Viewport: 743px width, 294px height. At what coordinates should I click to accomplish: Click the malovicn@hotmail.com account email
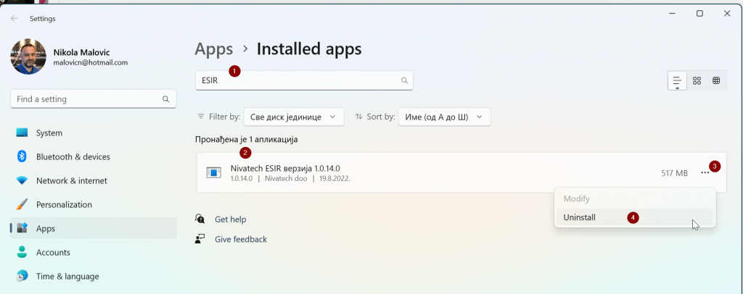coord(91,62)
